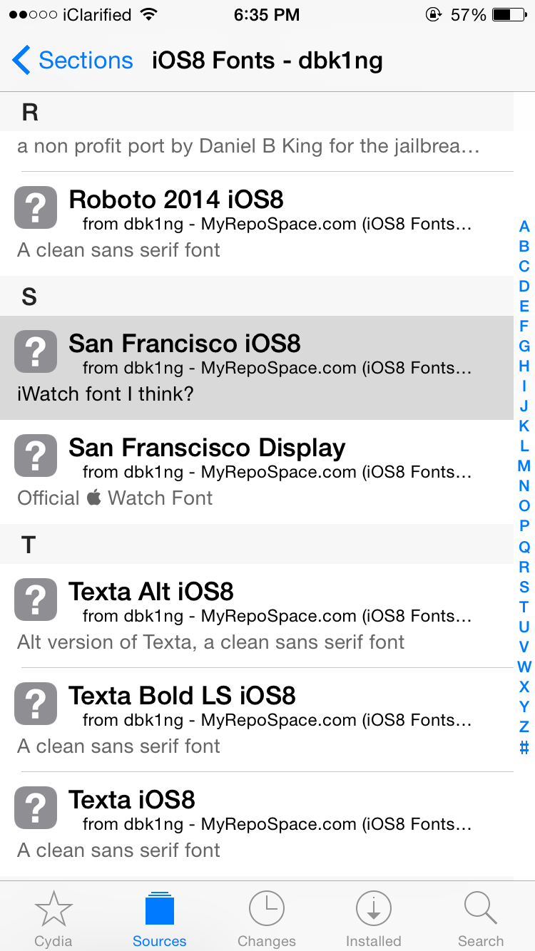Screen dimensions: 535x951
Task: Jump to letter M in index
Action: [524, 466]
